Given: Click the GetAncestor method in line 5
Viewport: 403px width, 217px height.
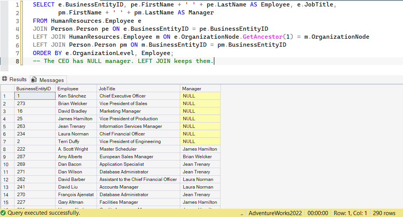Looking at the screenshot, I should click(262, 37).
